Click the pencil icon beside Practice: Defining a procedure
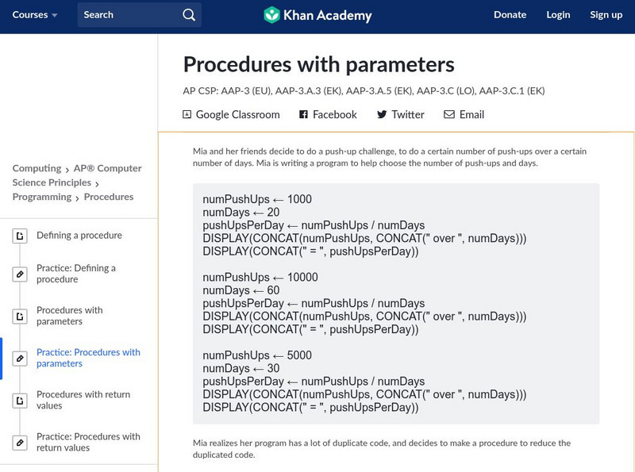This screenshot has height=472, width=635. tap(20, 274)
